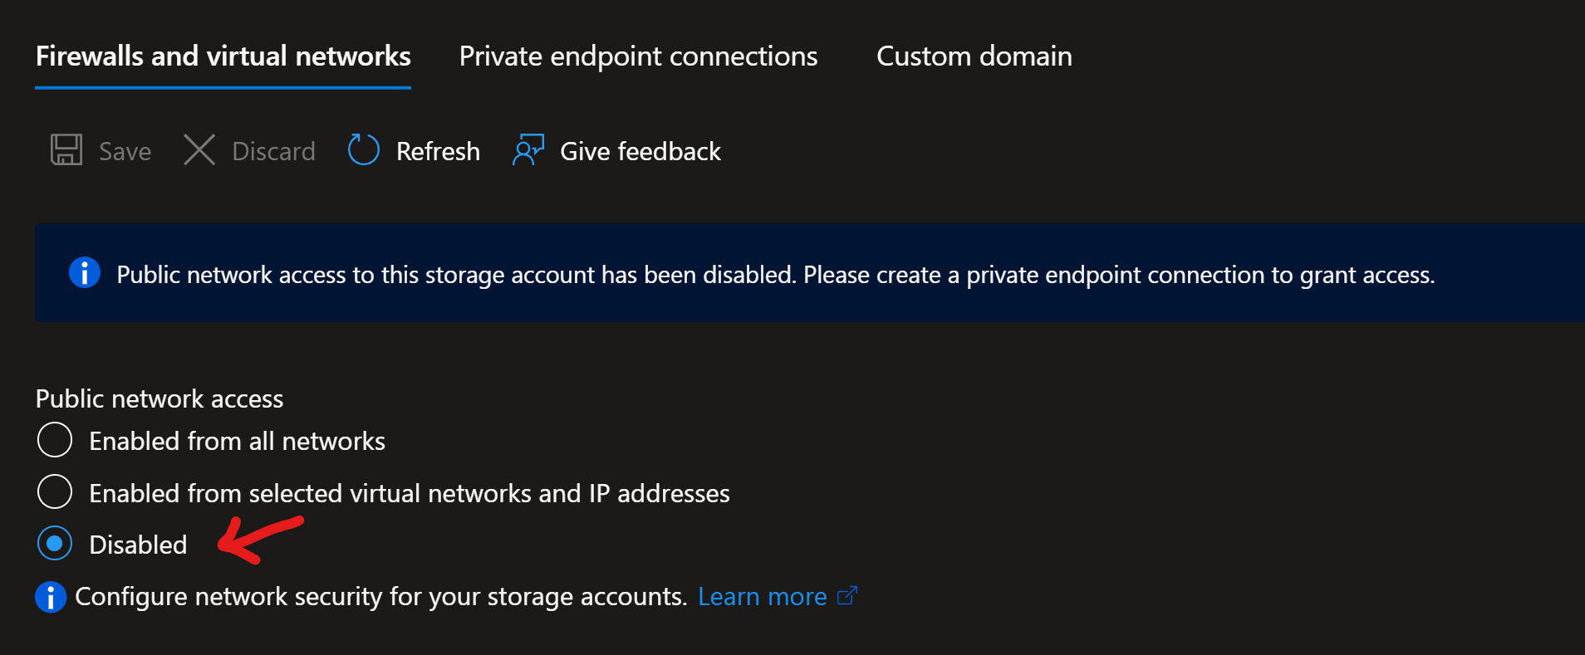
Task: Click the Refresh text label
Action: (438, 151)
